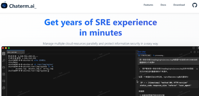Viewport: 199px width, 96px height.
Task: Start a new chat with plus icon
Action: click(x=191, y=52)
